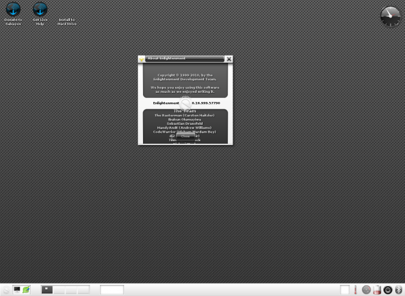Click the temperature thermometer gadget
This screenshot has height=296, width=405.
[x=355, y=290]
